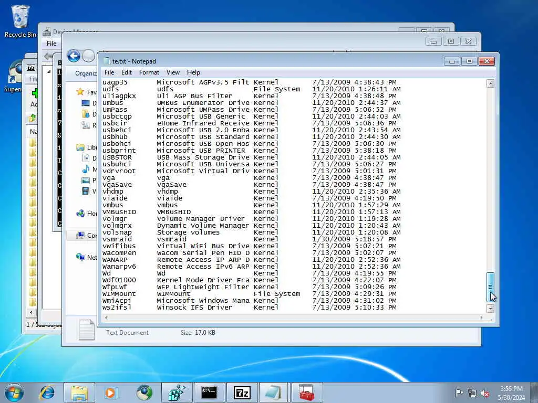Maximize the Notepad window

469,61
